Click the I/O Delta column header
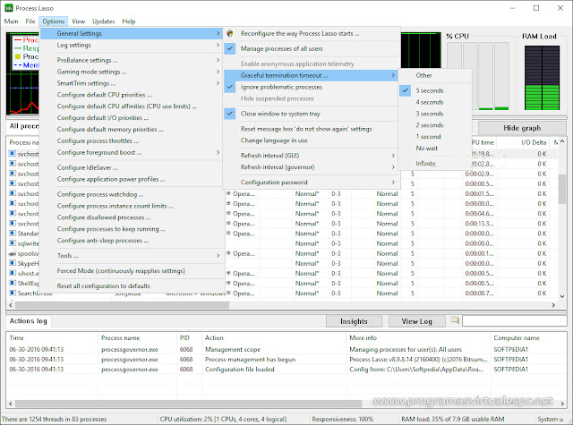 (525, 142)
